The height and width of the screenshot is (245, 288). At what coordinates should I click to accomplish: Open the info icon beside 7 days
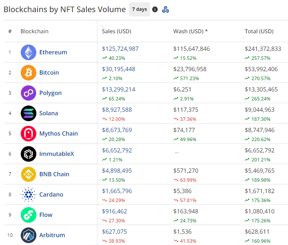point(155,9)
